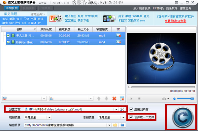Click the 双音轨 help link
Viewport: 198px width, 131px height.
tap(32, 23)
